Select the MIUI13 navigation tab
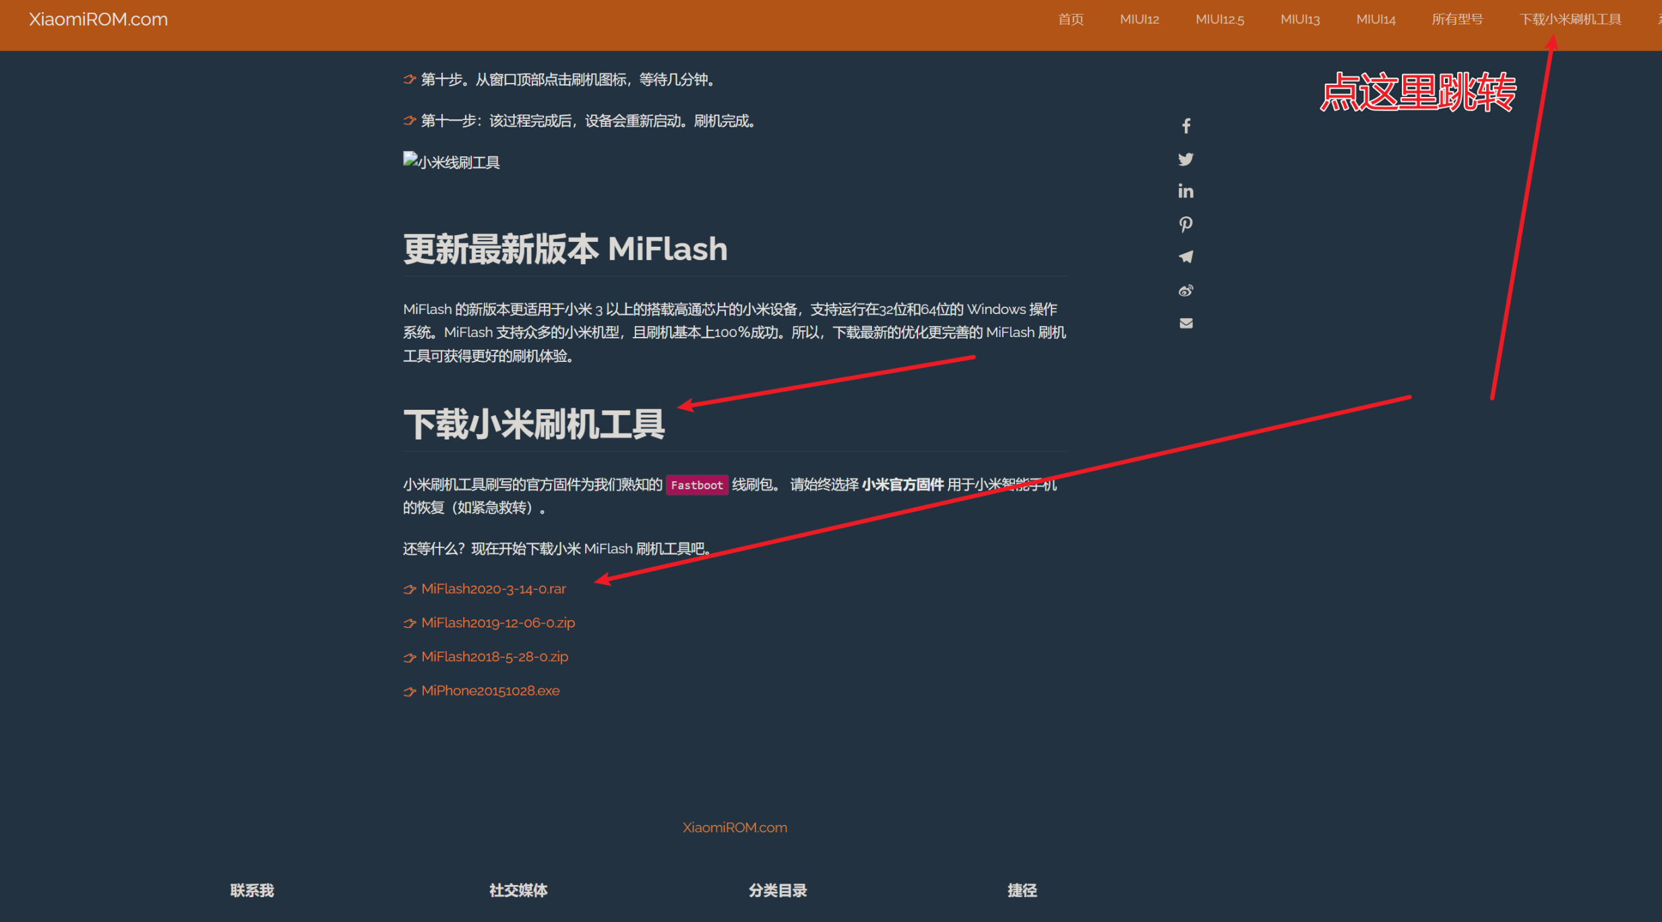The image size is (1662, 922). tap(1299, 19)
